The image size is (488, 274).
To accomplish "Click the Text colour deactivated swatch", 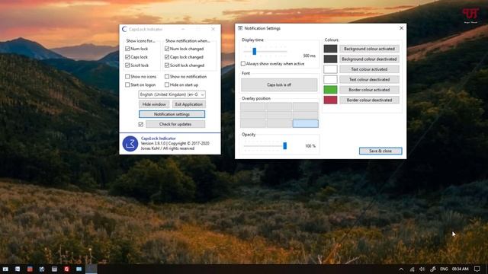I will tap(330, 79).
